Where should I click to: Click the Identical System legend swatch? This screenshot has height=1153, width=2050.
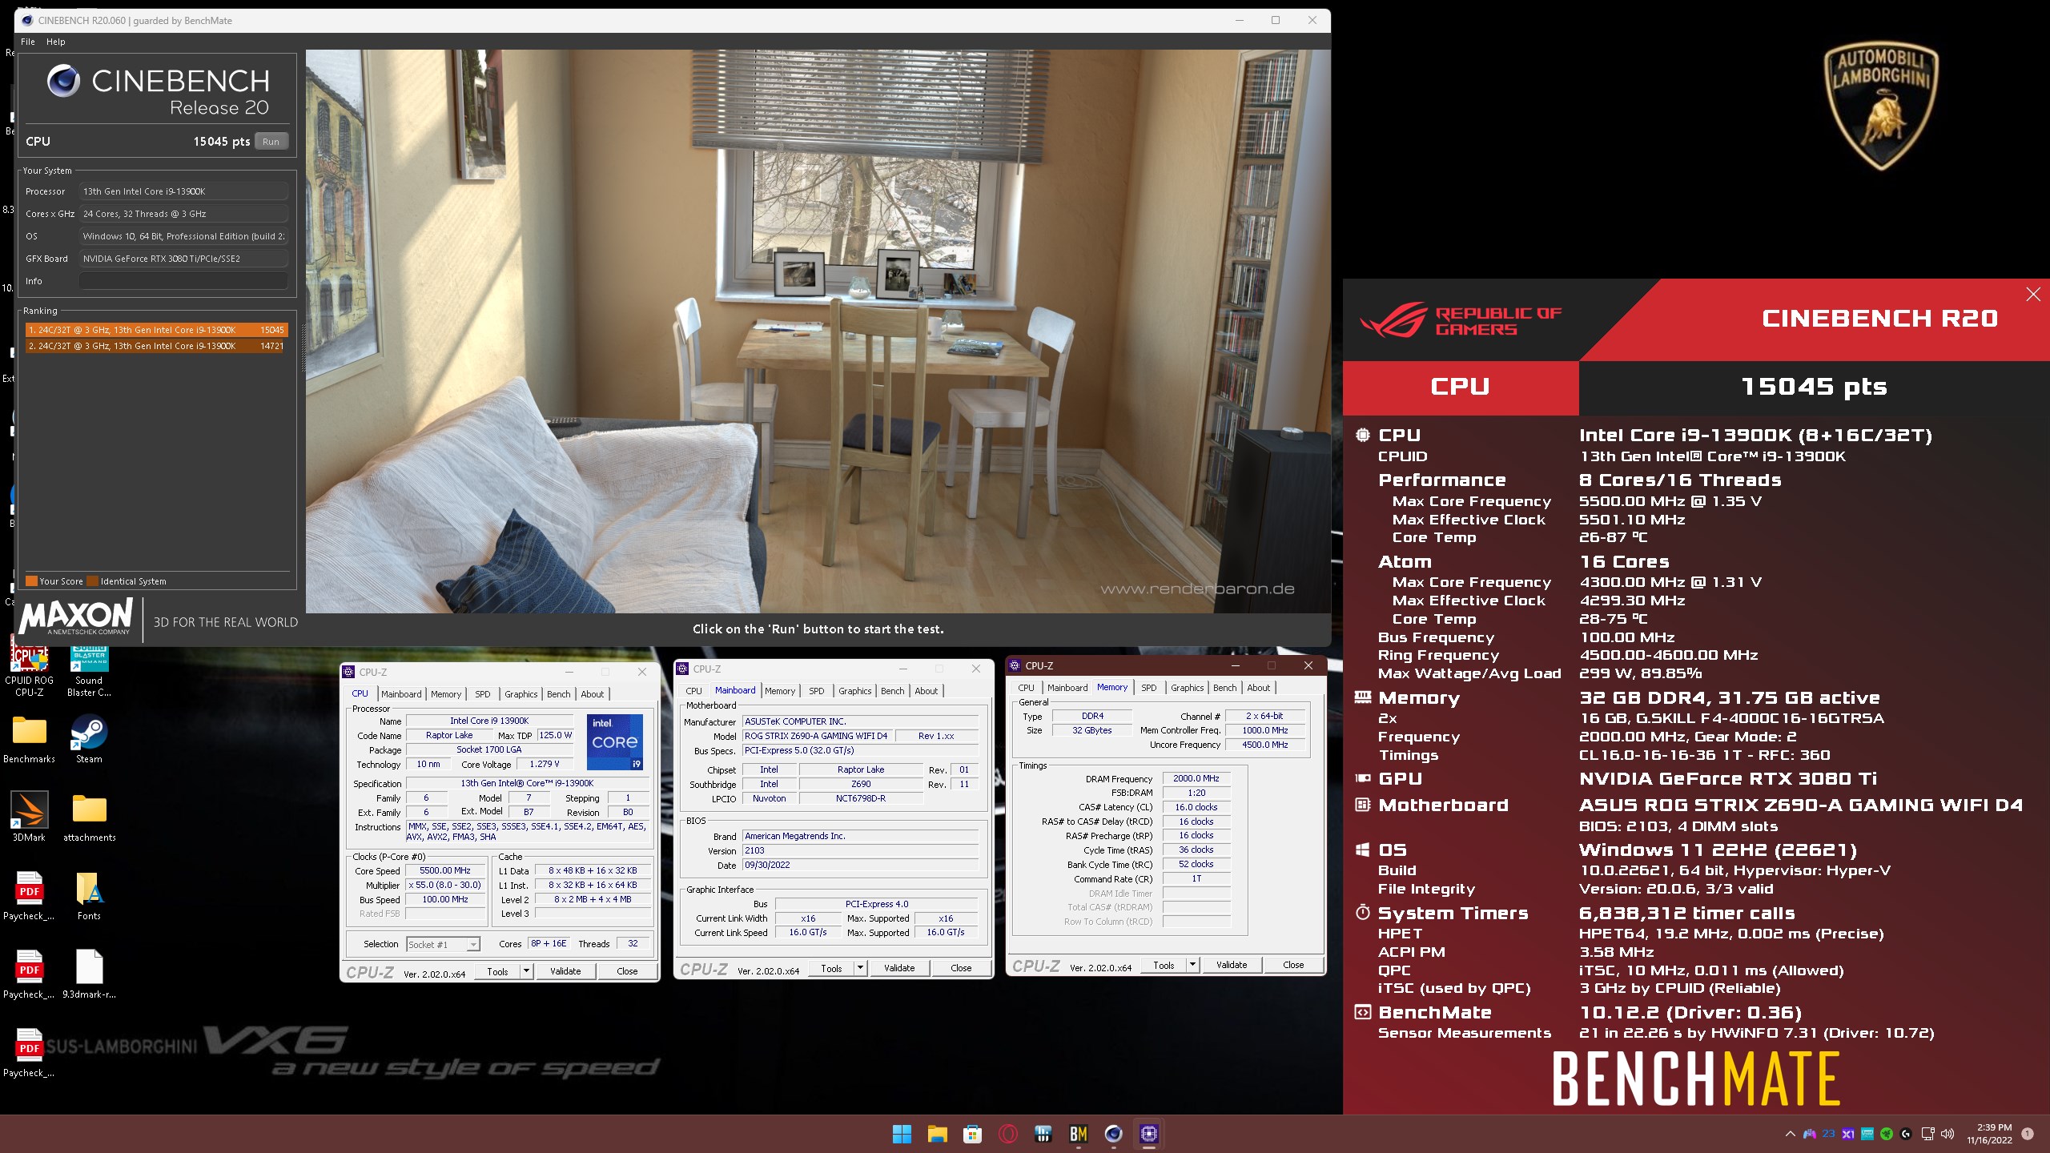[92, 581]
